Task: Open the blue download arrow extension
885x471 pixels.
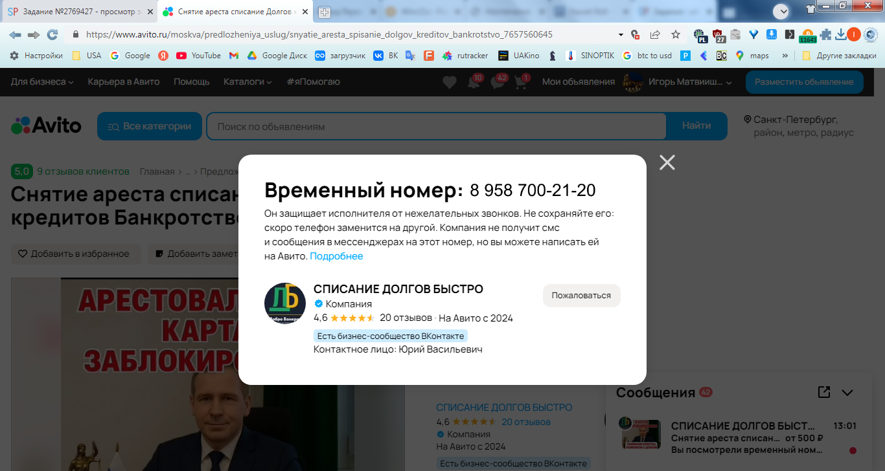Action: 772,34
